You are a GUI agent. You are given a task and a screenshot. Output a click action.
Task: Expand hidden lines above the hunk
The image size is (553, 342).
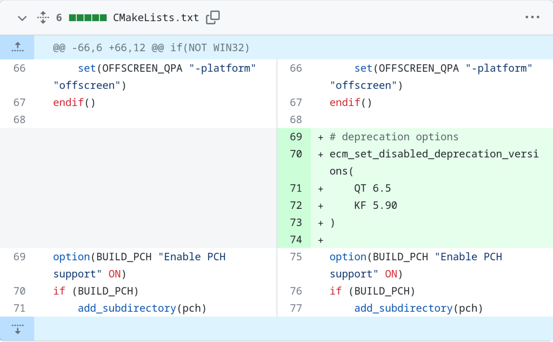pyautogui.click(x=17, y=48)
